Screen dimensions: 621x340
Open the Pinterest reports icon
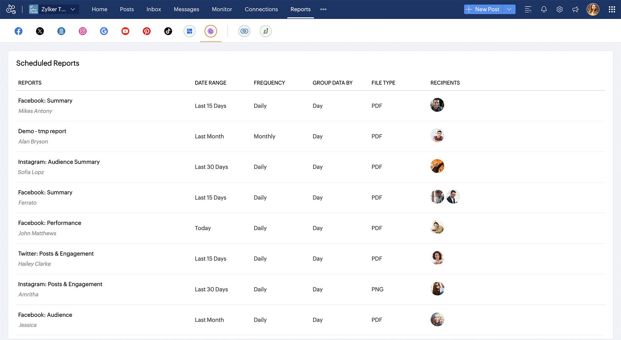pos(147,31)
